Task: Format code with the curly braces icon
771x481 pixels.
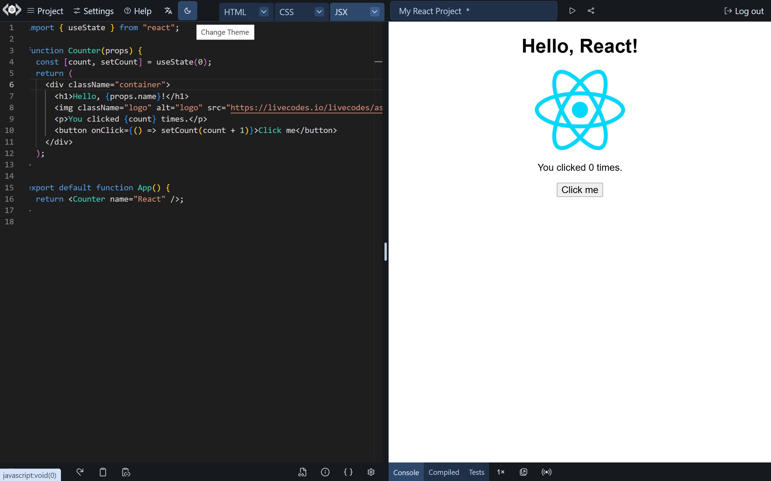Action: [x=348, y=472]
